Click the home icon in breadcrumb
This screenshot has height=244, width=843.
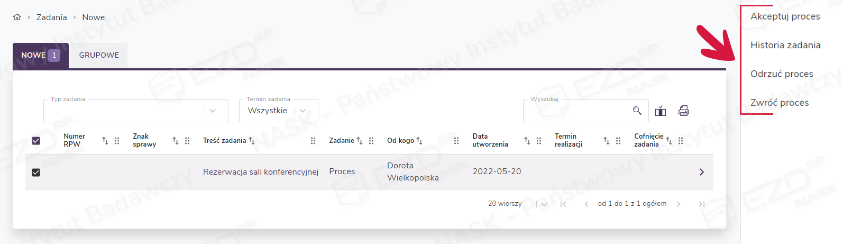(17, 17)
